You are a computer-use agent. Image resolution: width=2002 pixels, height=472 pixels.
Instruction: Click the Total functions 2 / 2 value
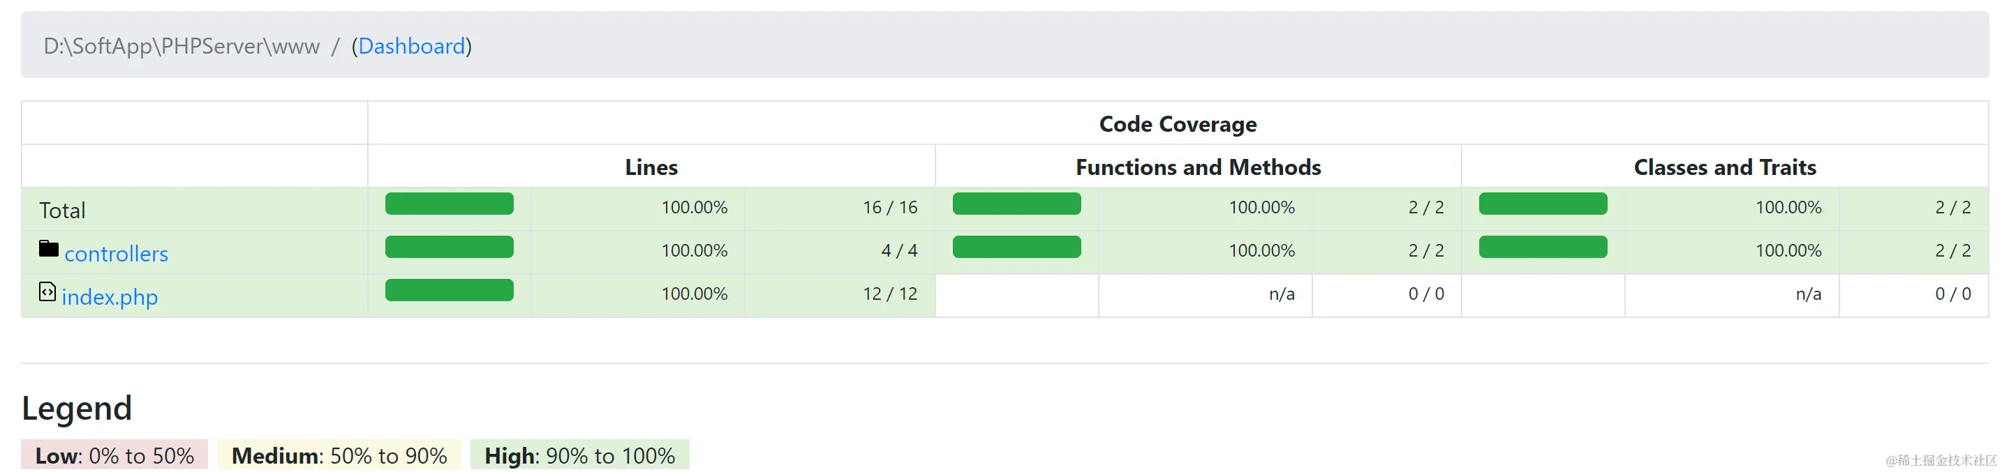[x=1426, y=207]
